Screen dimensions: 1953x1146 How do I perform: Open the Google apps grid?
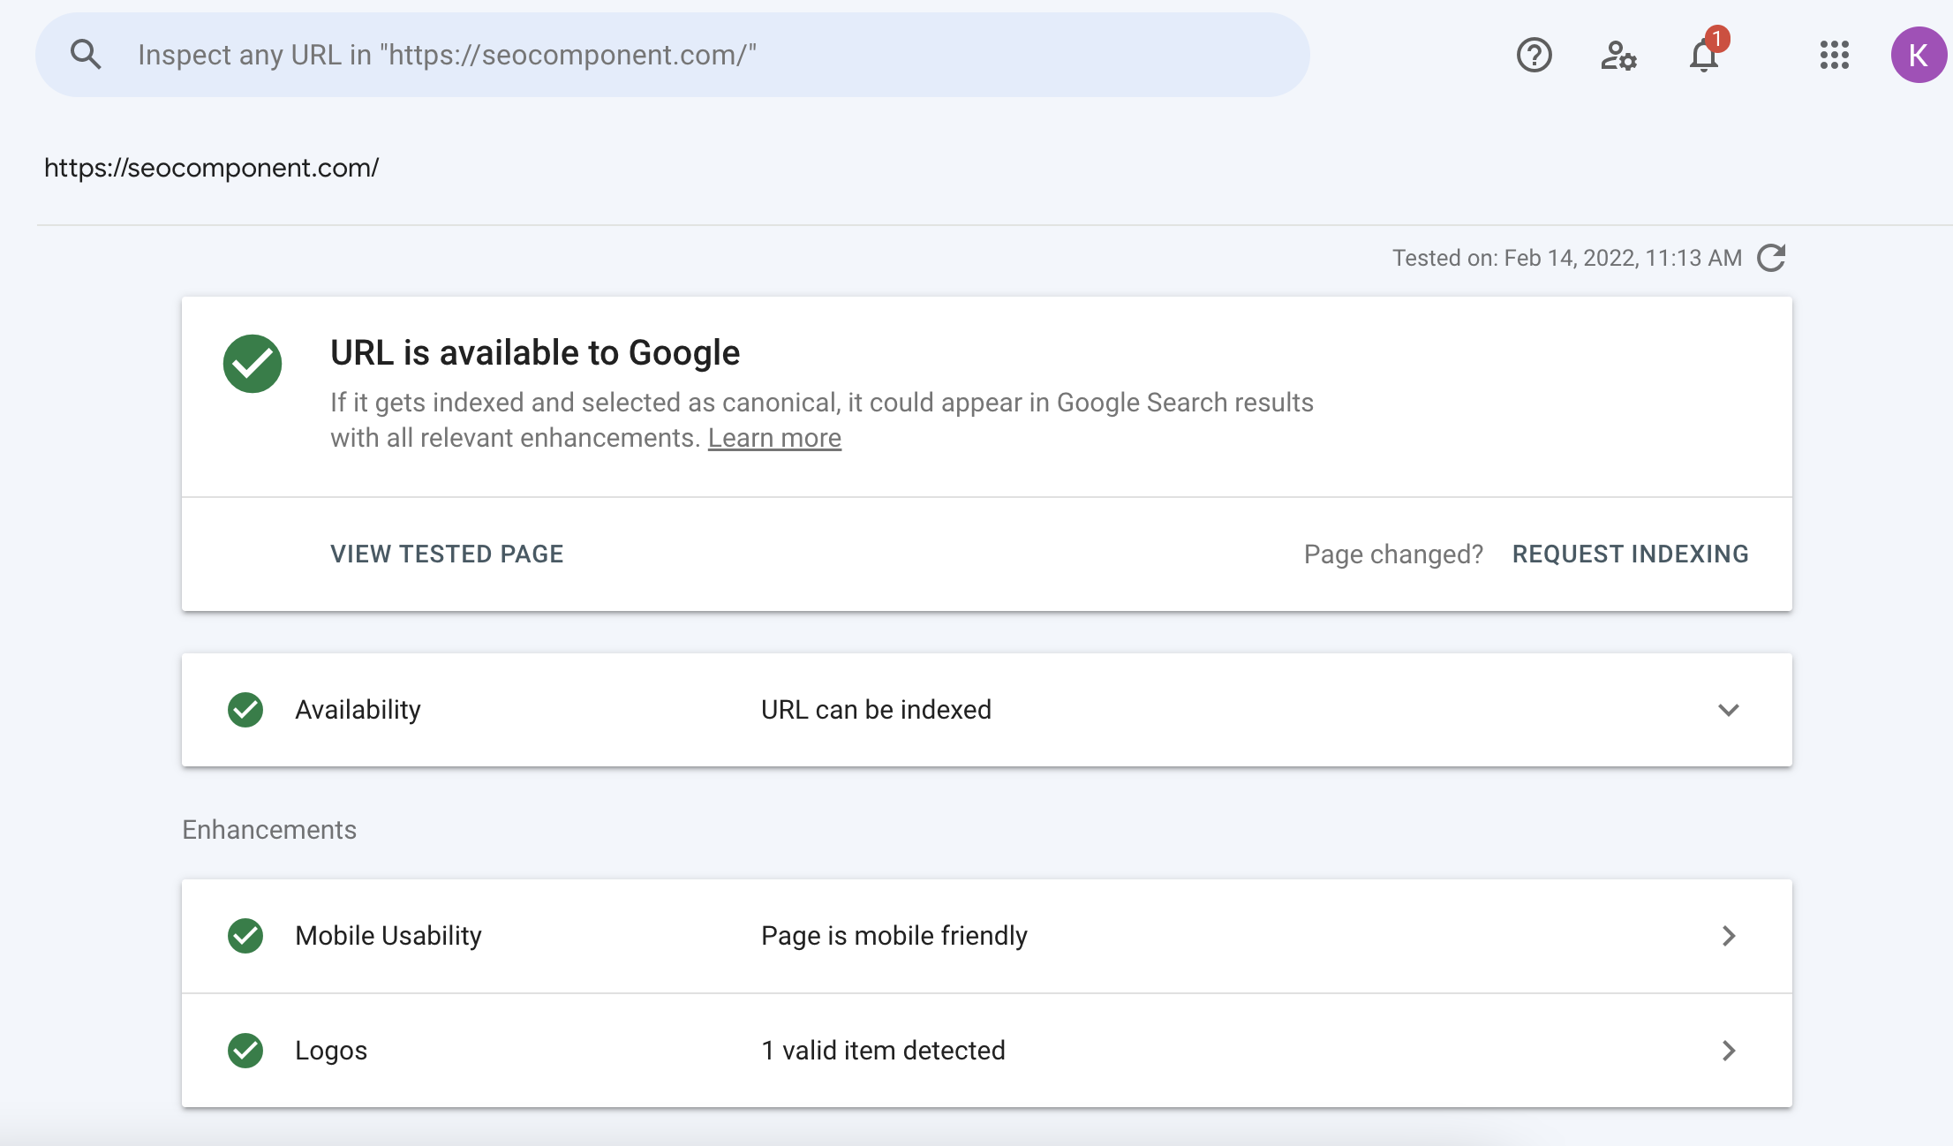click(1834, 55)
